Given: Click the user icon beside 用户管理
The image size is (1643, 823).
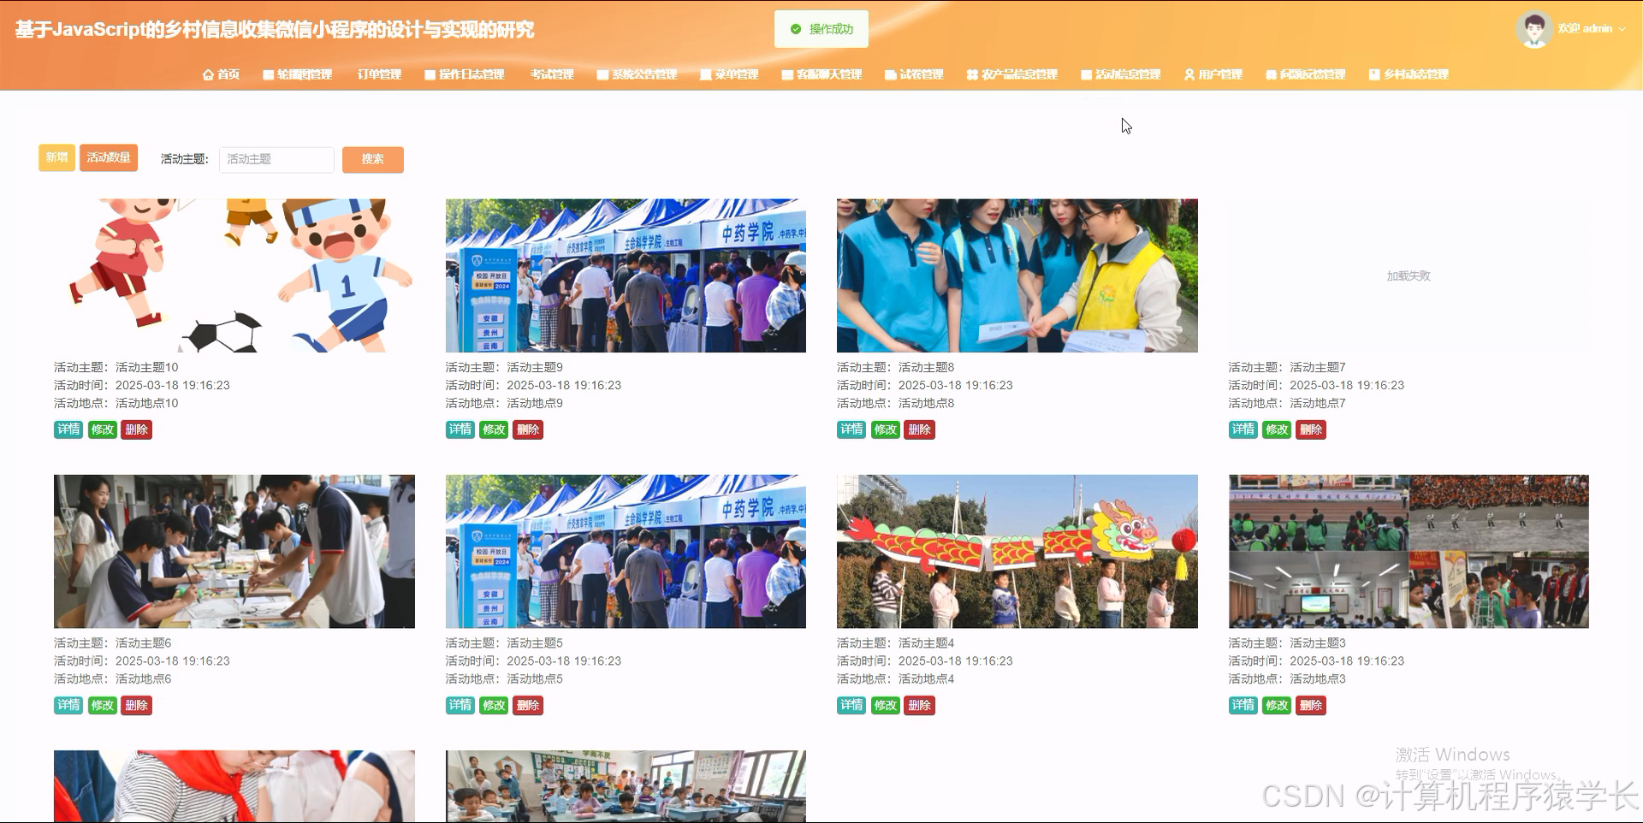Looking at the screenshot, I should point(1189,75).
